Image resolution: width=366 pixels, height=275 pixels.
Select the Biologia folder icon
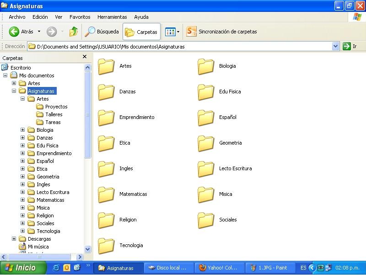pos(206,66)
